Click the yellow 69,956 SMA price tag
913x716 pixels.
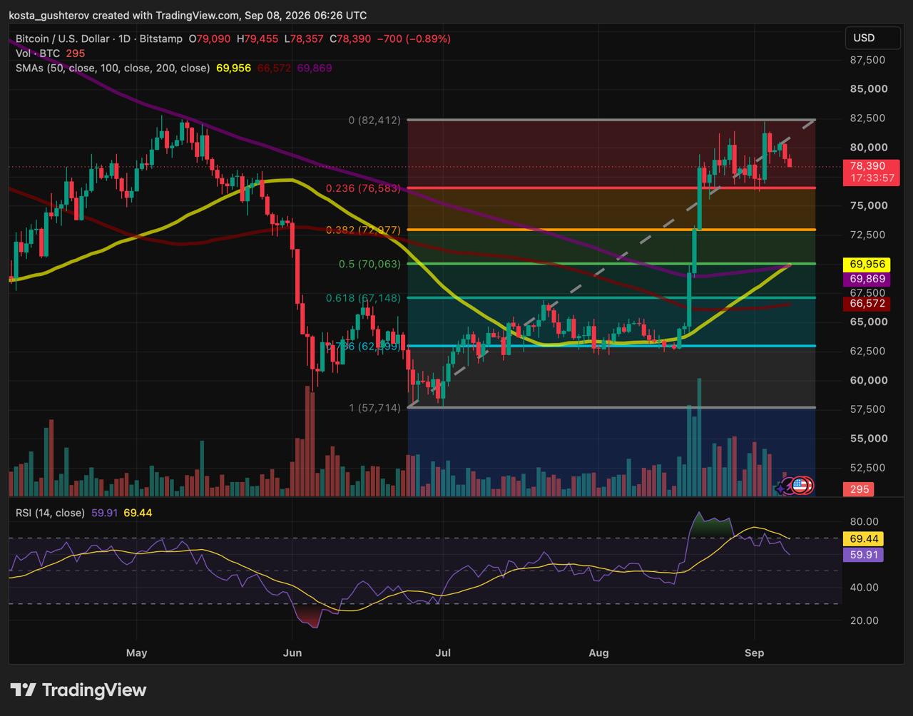coord(863,264)
